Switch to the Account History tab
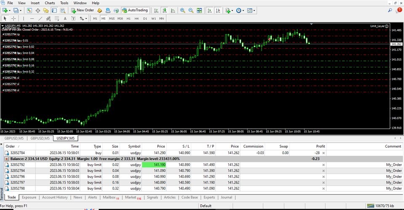Screen dimensions: 404x210 tap(55, 197)
